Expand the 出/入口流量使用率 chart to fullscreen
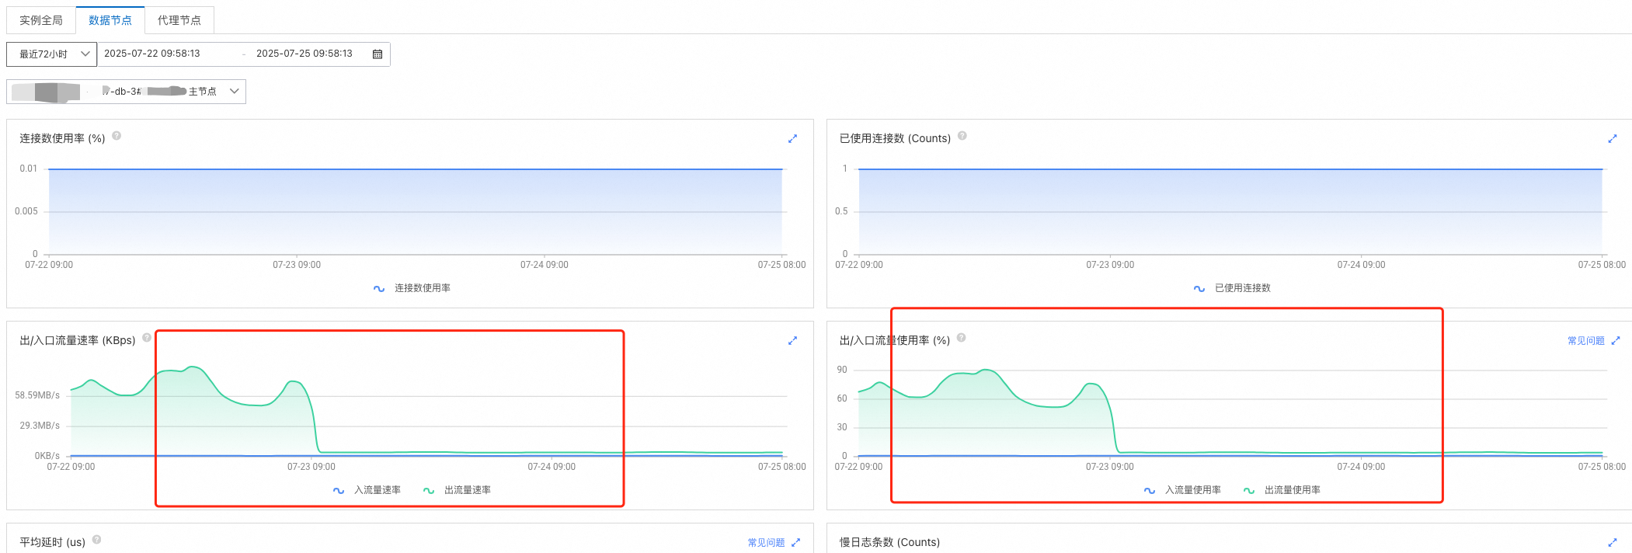The width and height of the screenshot is (1632, 553). coord(1616,340)
